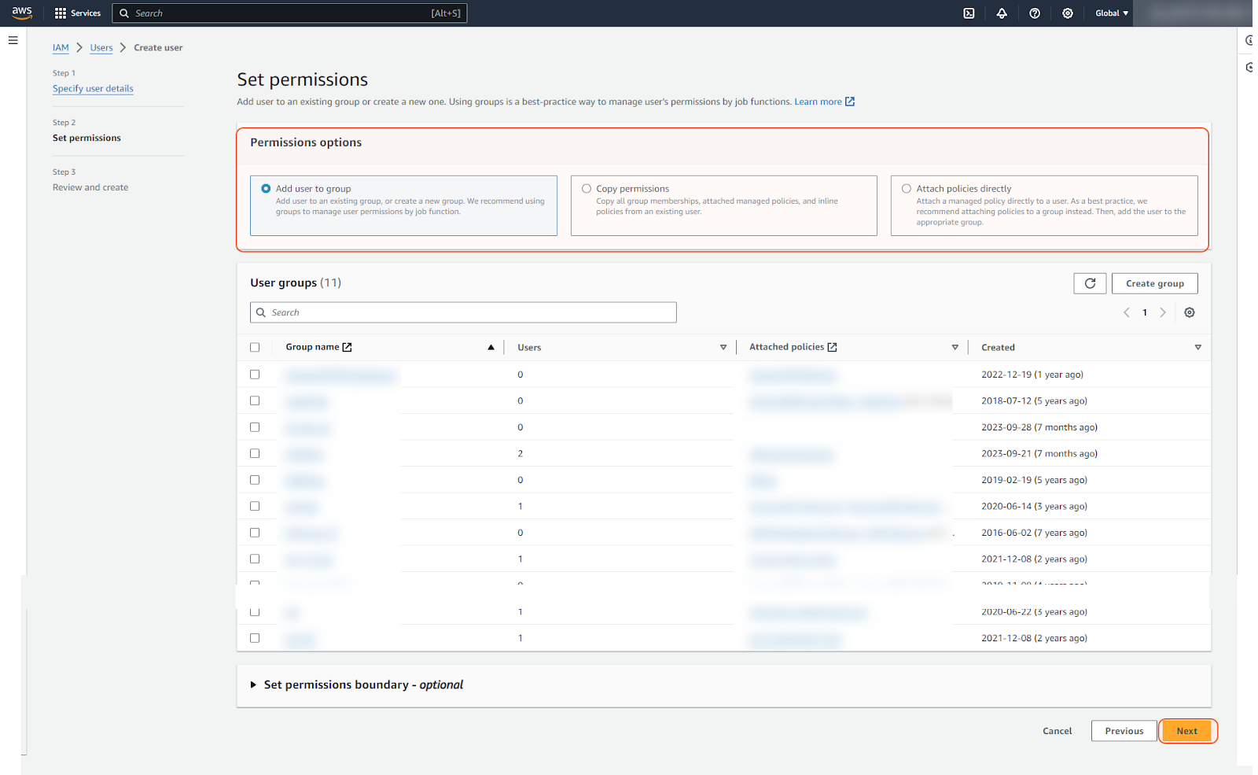The image size is (1258, 775).
Task: Open the CloudShell terminal icon
Action: click(969, 13)
